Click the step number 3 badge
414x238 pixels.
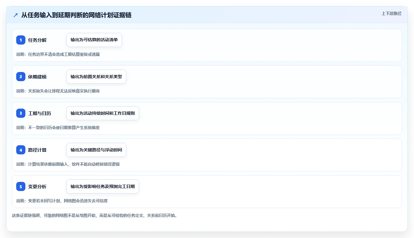pos(21,113)
